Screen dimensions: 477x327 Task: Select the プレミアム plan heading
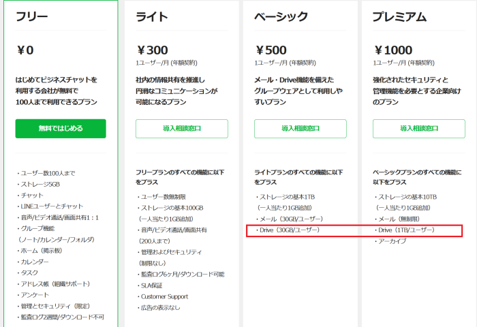coord(400,16)
